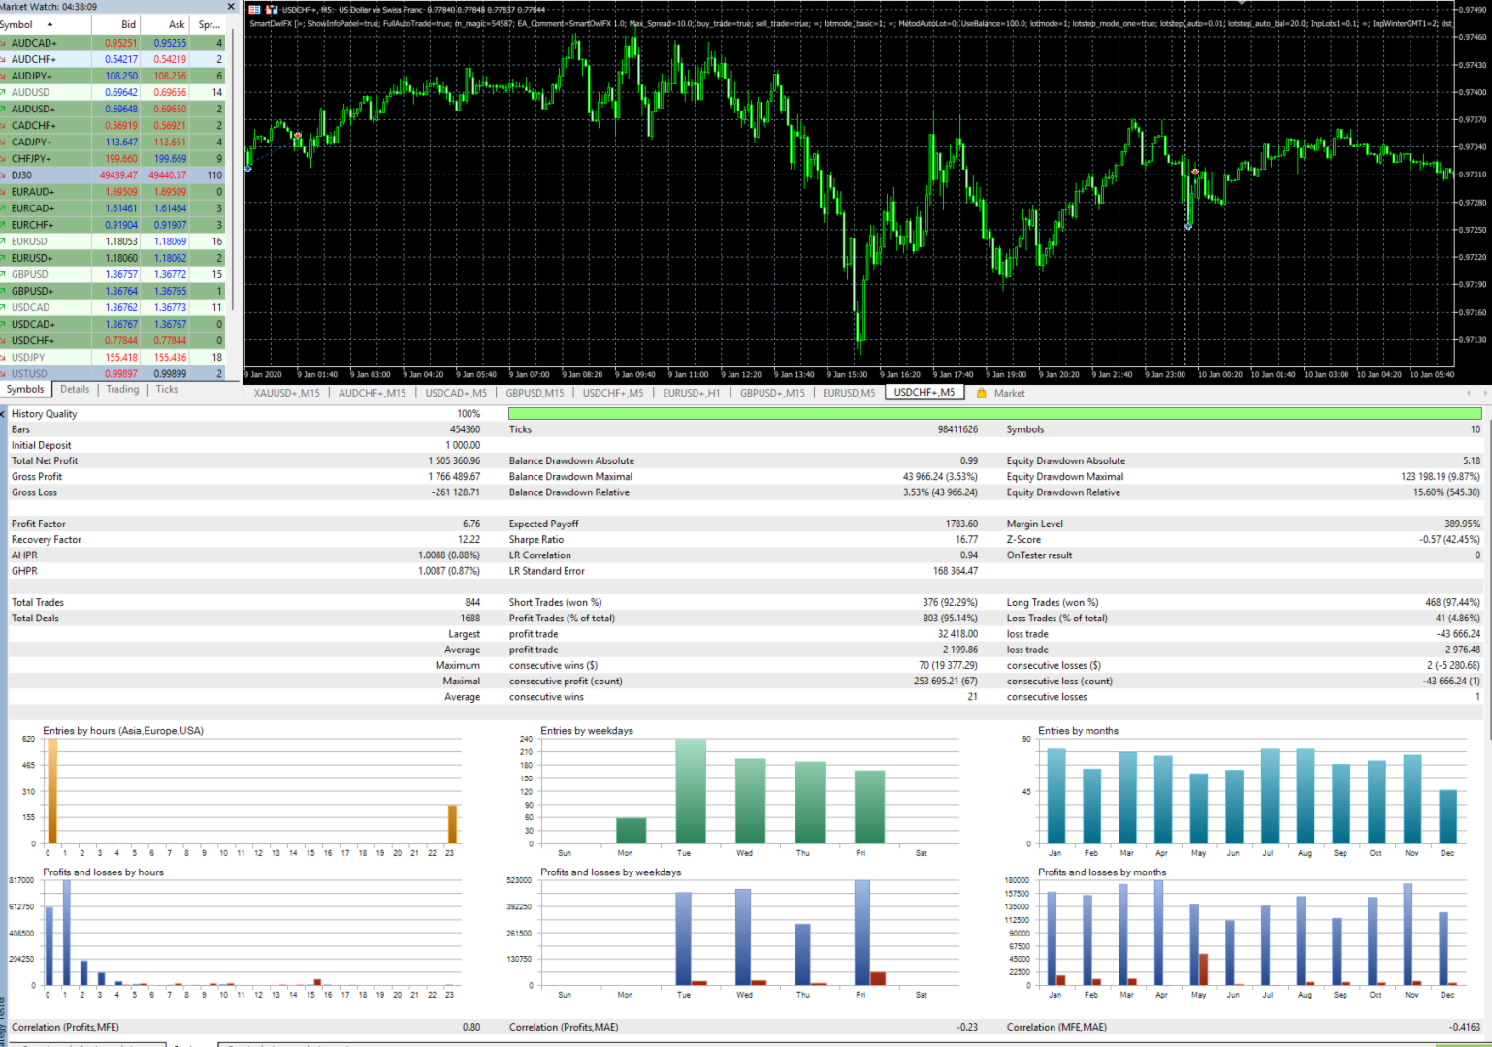
Task: Click the sort arrow on the Symbol column header
Action: [x=49, y=24]
